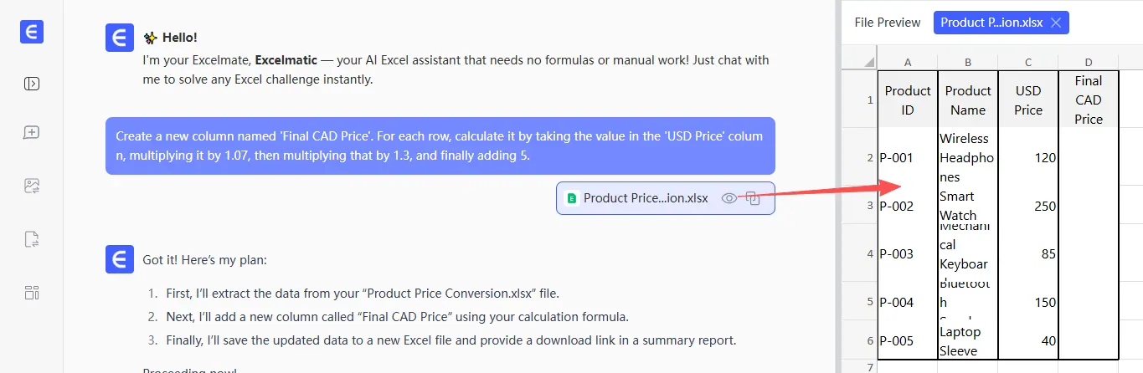Click the Product Price...ion.xlsx attachment name

[x=646, y=198]
